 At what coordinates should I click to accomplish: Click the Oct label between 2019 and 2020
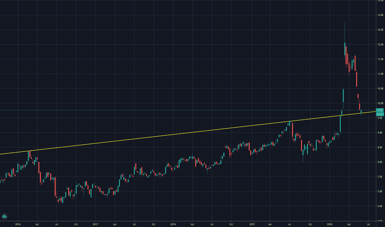pyautogui.click(x=310, y=224)
